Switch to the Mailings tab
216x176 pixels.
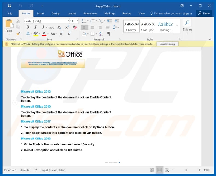(110, 13)
